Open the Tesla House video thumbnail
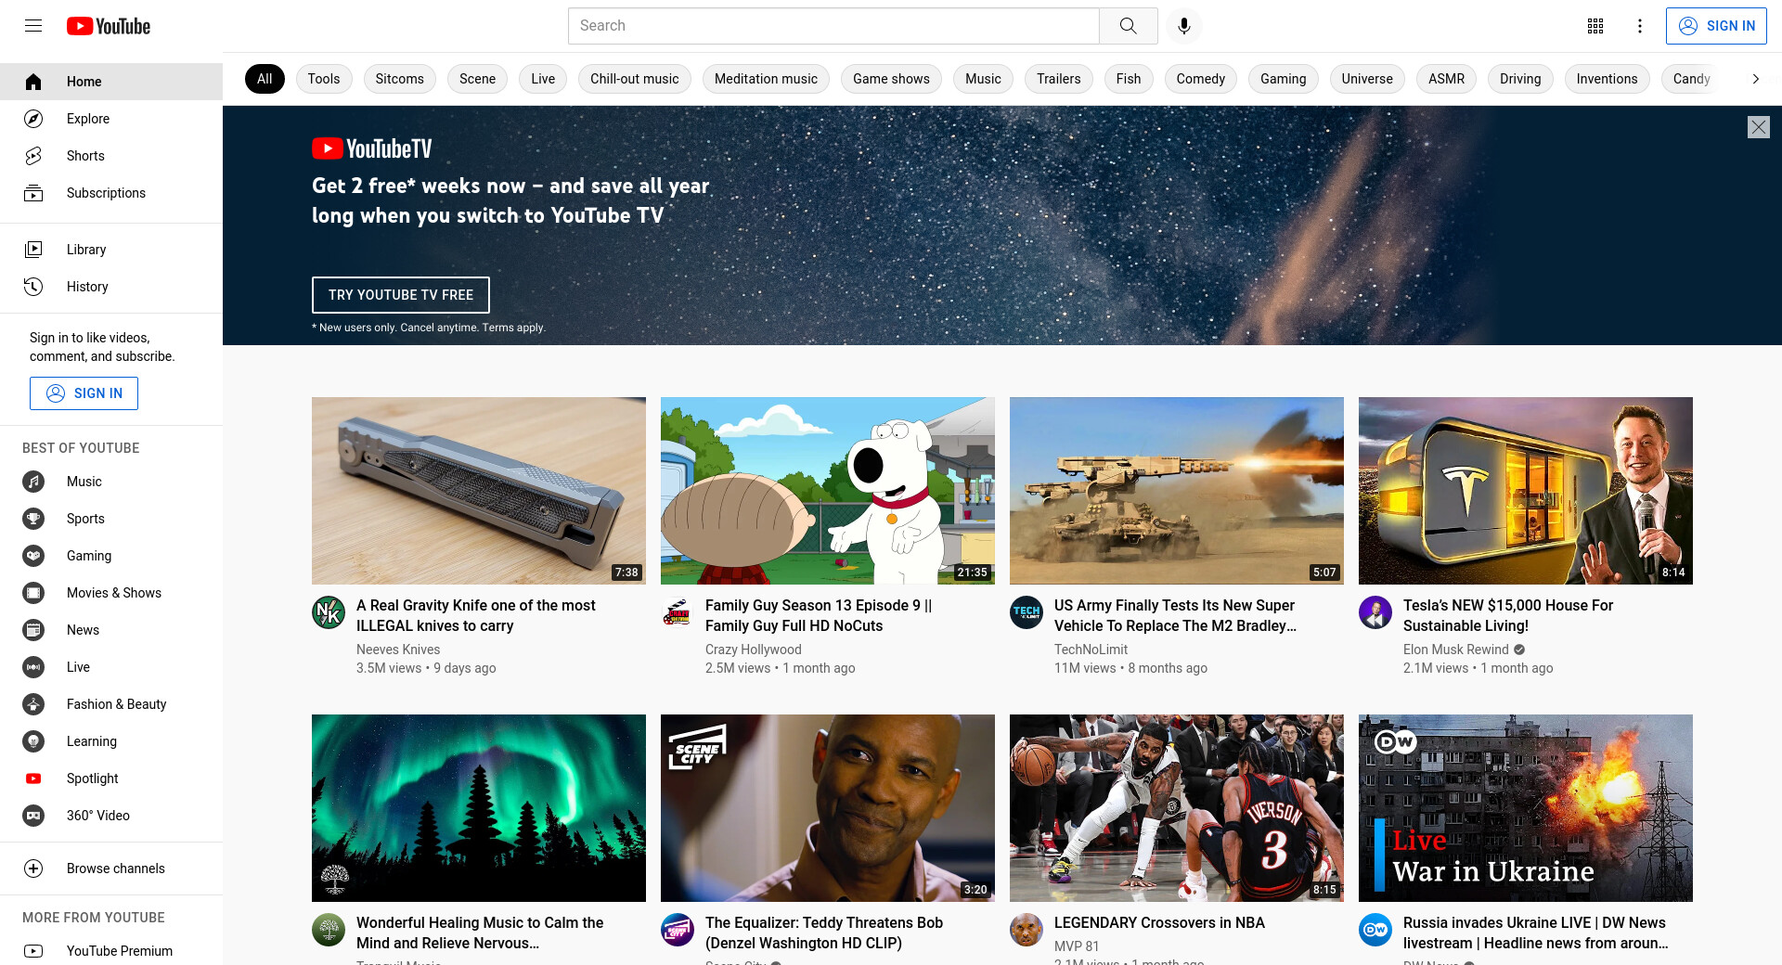 pyautogui.click(x=1526, y=491)
